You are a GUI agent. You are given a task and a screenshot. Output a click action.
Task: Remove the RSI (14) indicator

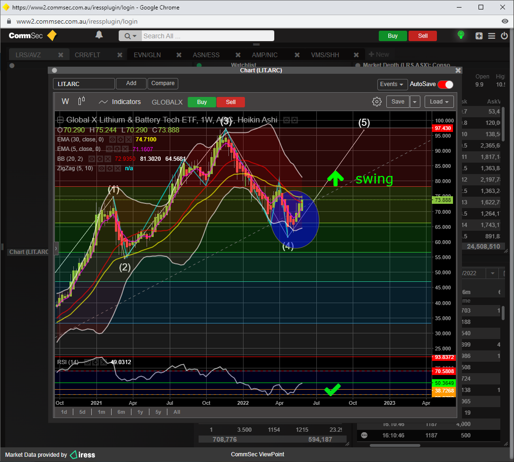click(103, 362)
